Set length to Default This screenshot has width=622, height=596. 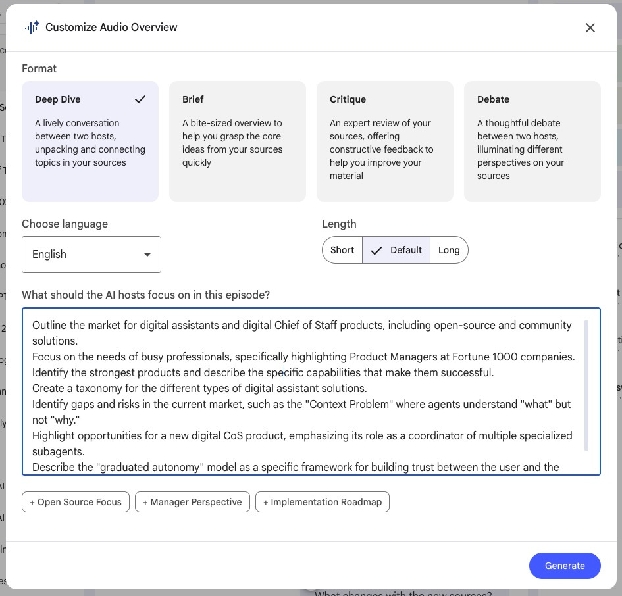click(396, 250)
